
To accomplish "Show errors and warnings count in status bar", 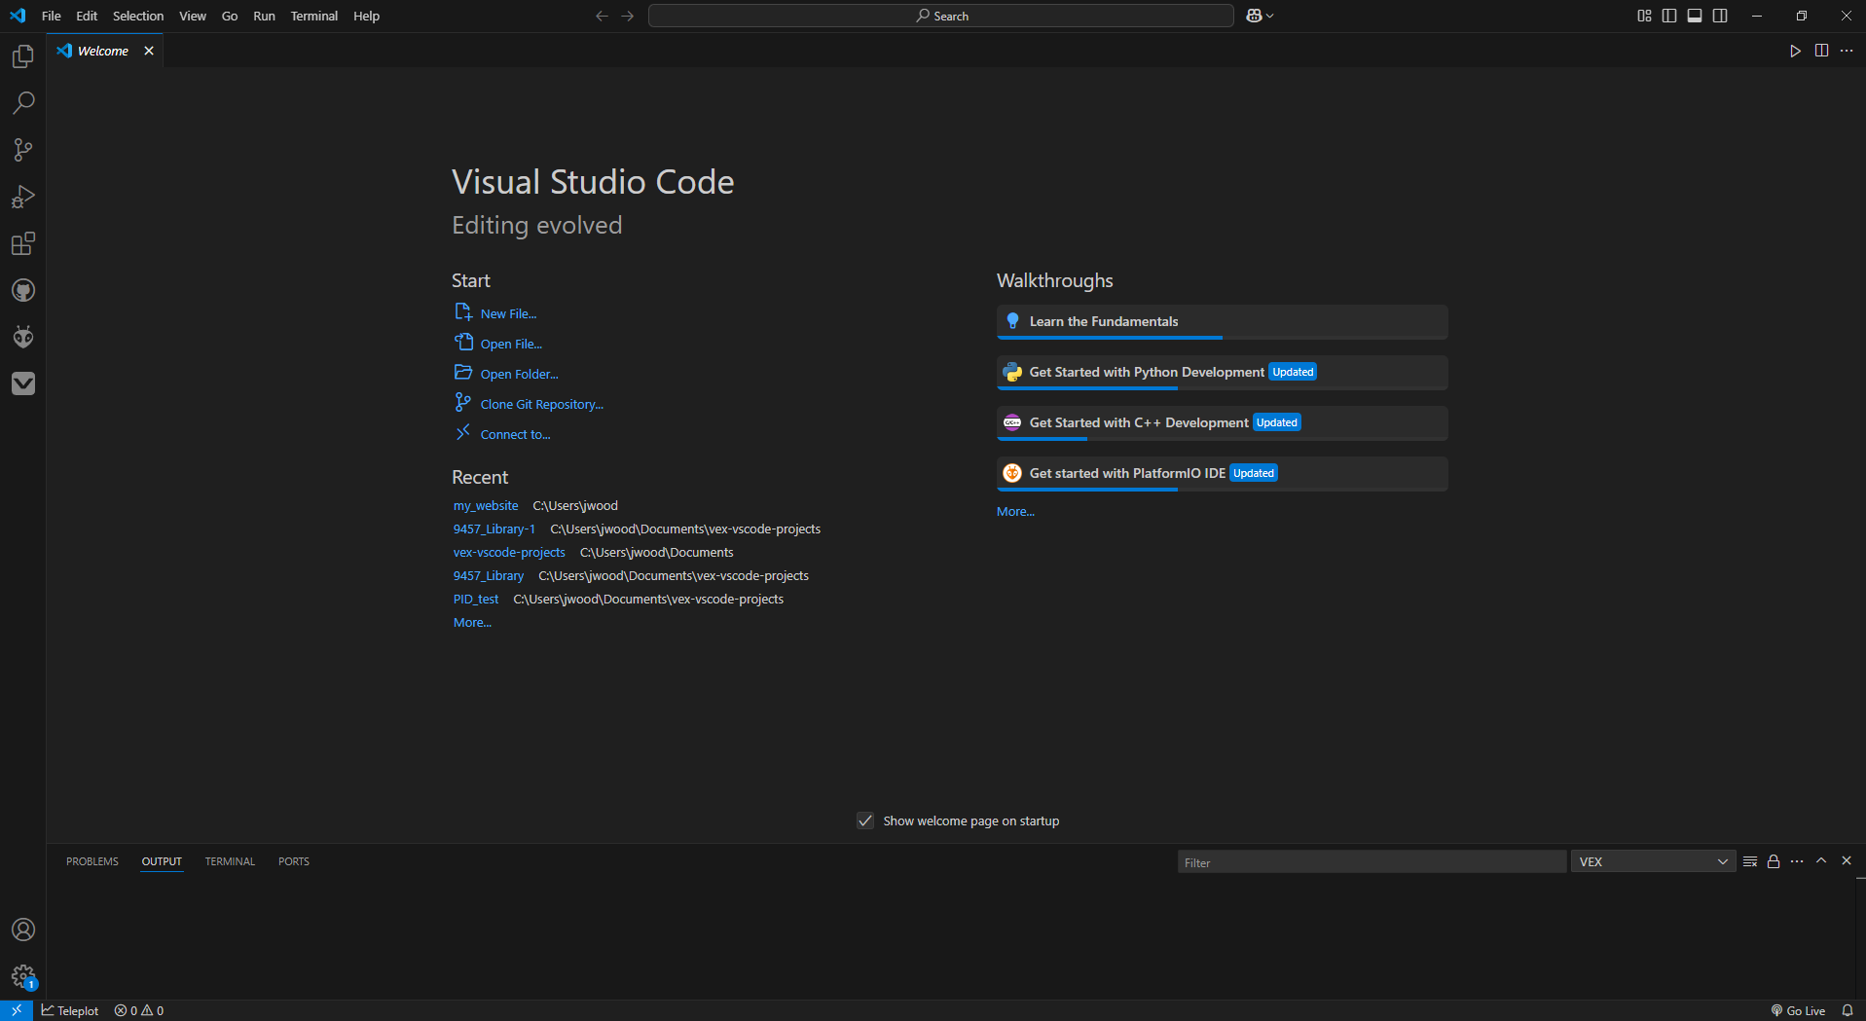I will pyautogui.click(x=139, y=1010).
